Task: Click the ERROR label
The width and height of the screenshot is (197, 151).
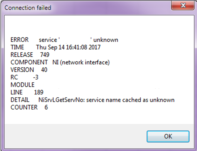Action: (20, 40)
